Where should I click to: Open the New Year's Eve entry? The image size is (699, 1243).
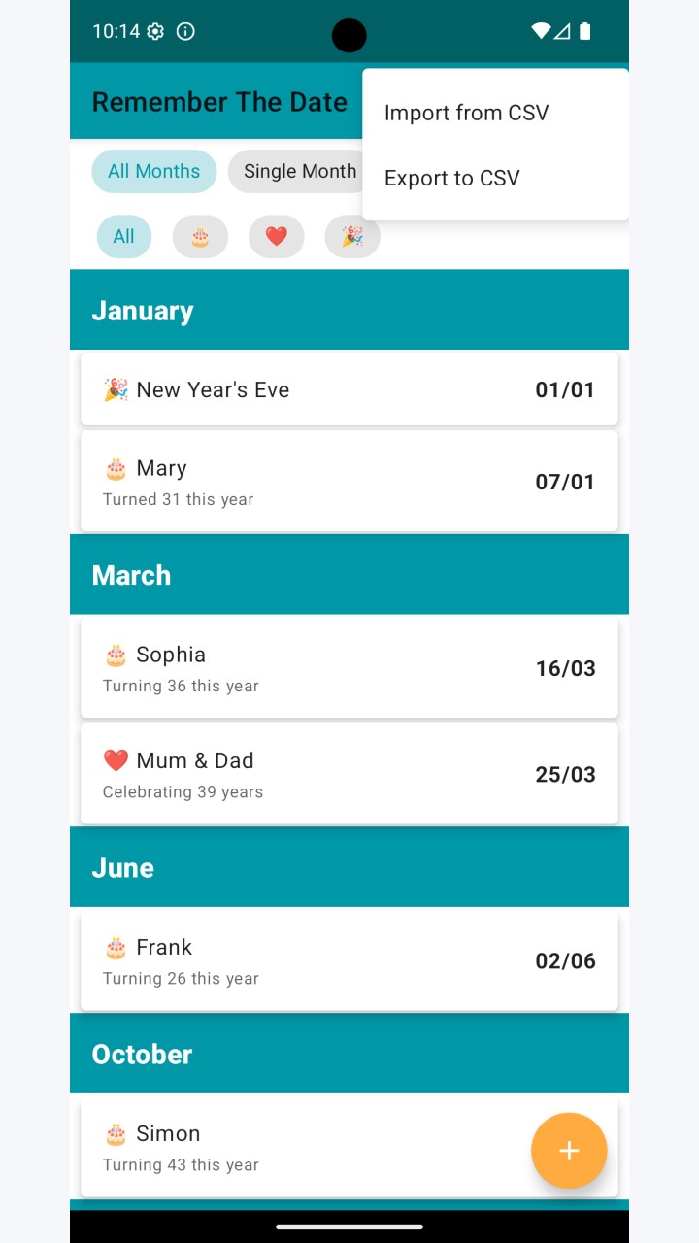coord(349,389)
